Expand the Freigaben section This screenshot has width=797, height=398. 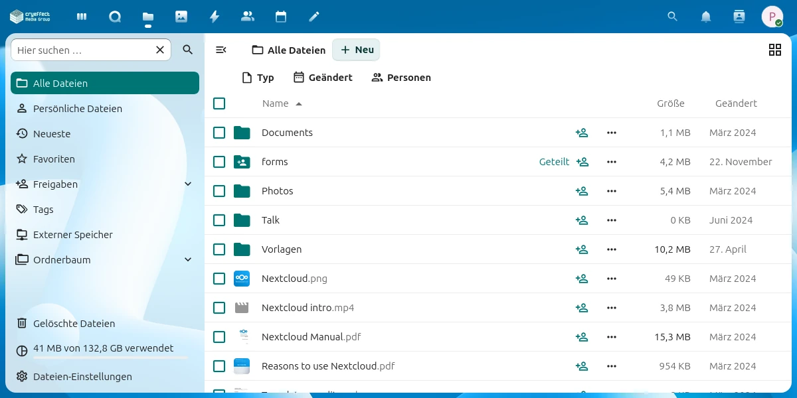pyautogui.click(x=188, y=184)
